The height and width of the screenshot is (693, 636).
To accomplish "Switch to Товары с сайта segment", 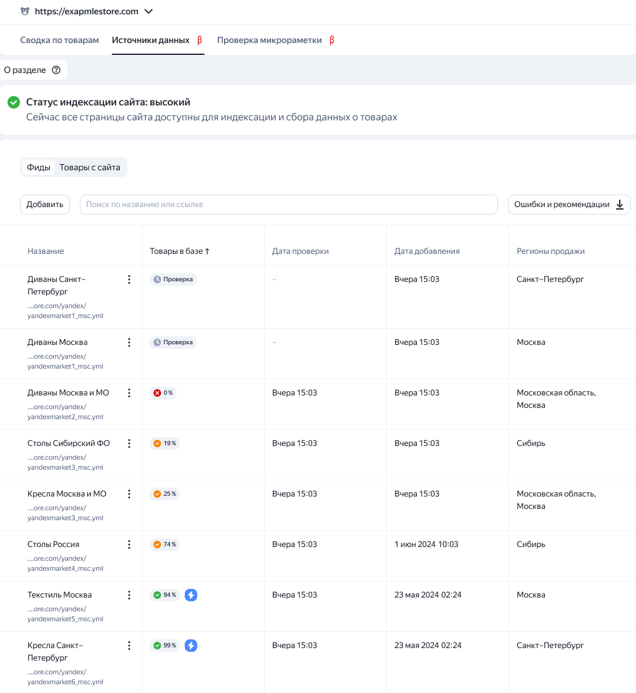I will [90, 167].
